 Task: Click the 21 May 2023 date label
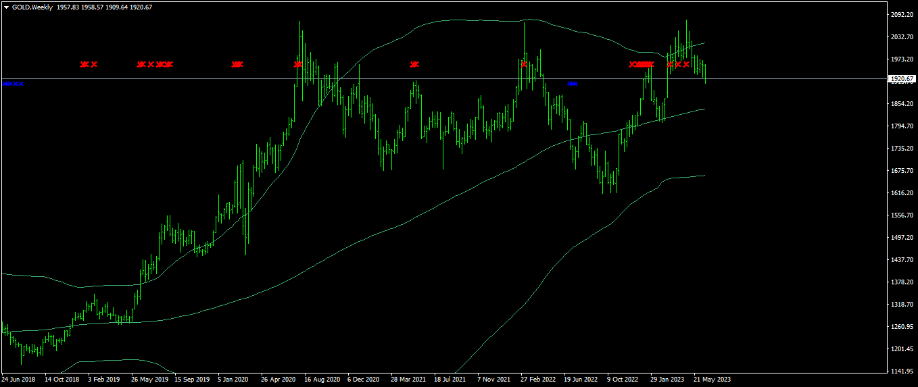[712, 380]
